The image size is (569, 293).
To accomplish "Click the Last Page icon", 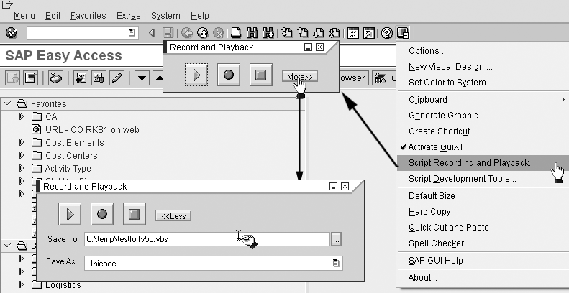I will (x=334, y=33).
